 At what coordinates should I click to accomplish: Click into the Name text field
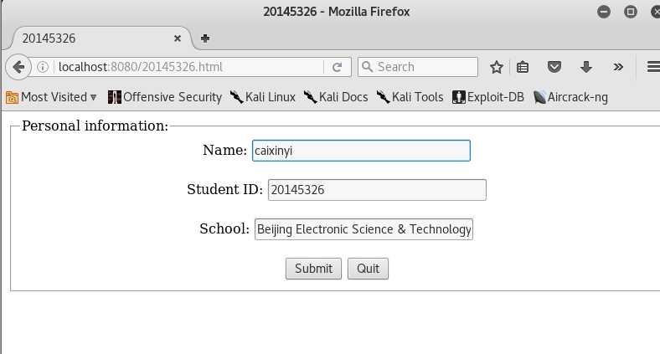360,151
